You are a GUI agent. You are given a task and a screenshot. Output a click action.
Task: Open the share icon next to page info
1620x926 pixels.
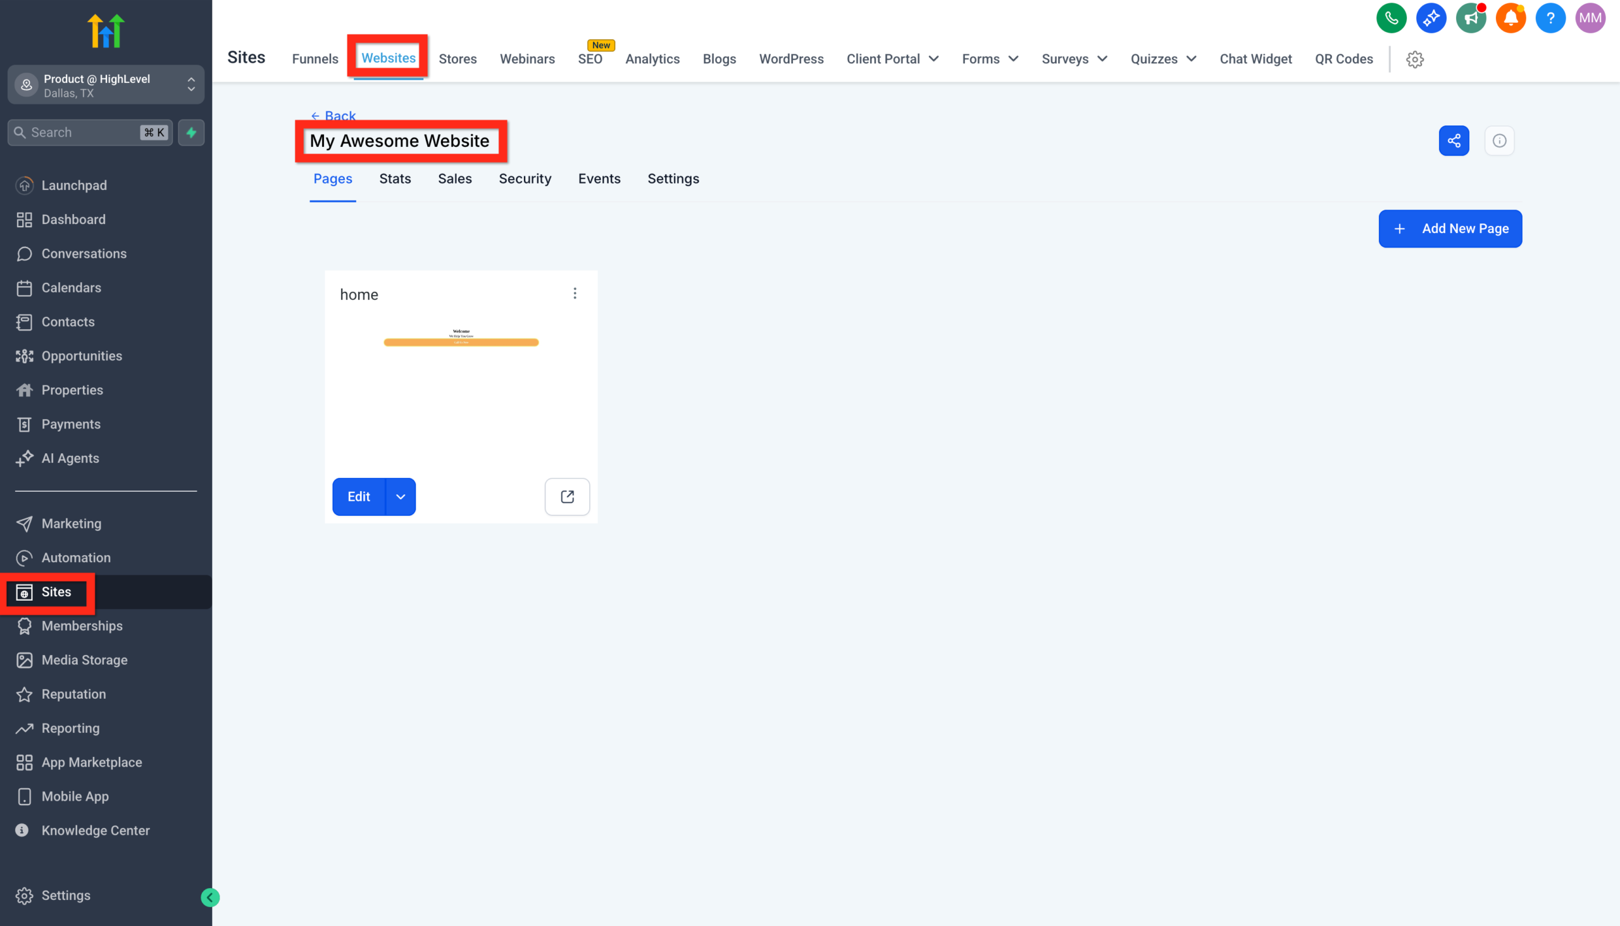click(x=1454, y=141)
